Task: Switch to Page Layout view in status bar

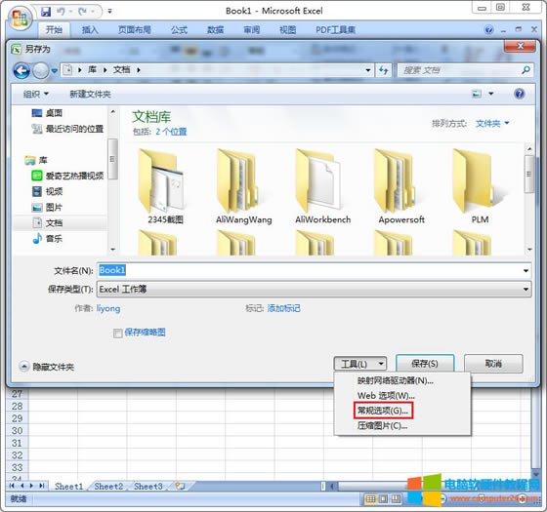Action: [383, 498]
